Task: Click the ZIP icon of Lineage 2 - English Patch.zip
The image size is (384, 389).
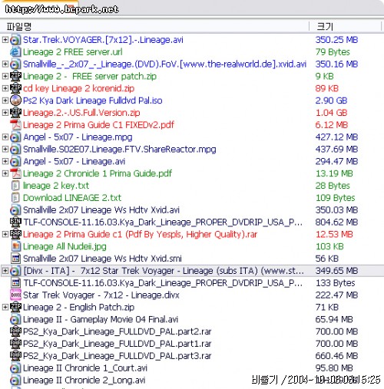Action: (15, 308)
